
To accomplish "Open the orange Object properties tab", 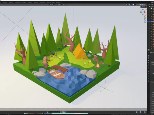I will coord(149,71).
